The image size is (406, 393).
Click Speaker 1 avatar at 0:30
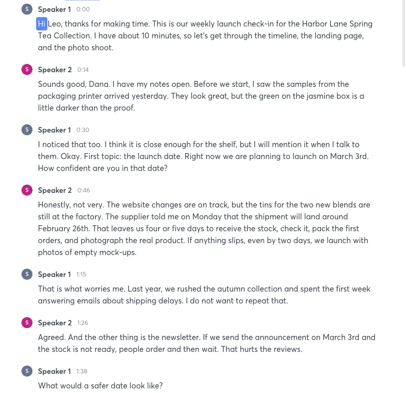(27, 130)
